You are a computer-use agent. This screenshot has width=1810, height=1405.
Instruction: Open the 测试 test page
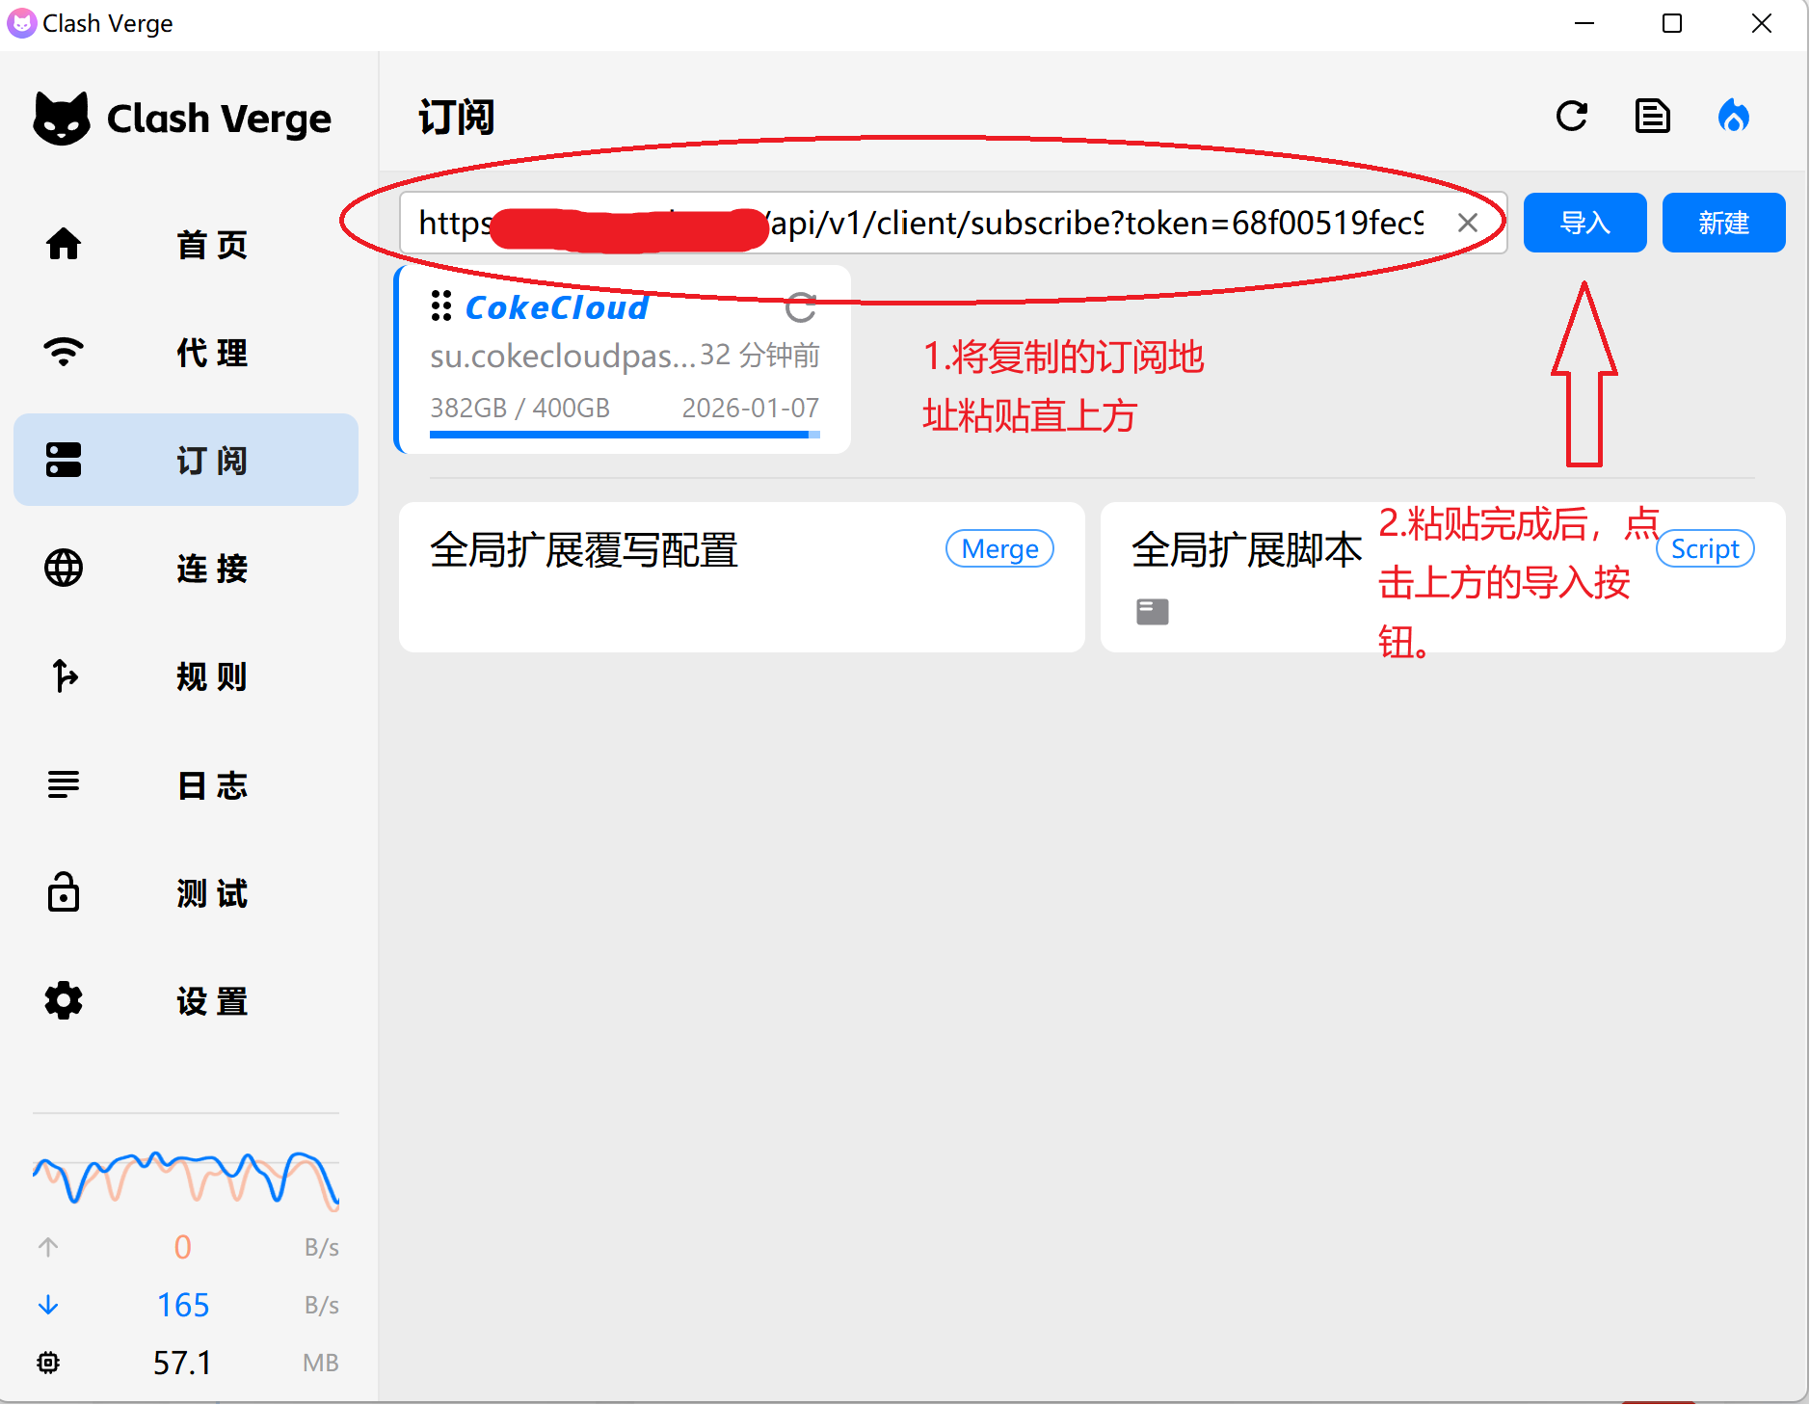coord(186,892)
